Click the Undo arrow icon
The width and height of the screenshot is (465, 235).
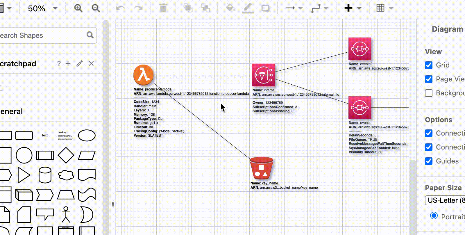(120, 8)
